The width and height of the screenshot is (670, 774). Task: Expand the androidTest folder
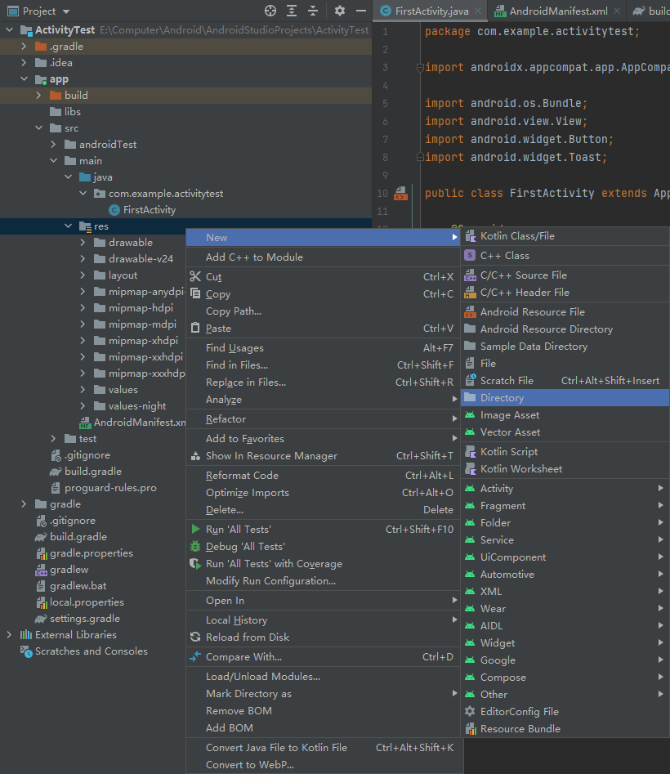tap(54, 144)
